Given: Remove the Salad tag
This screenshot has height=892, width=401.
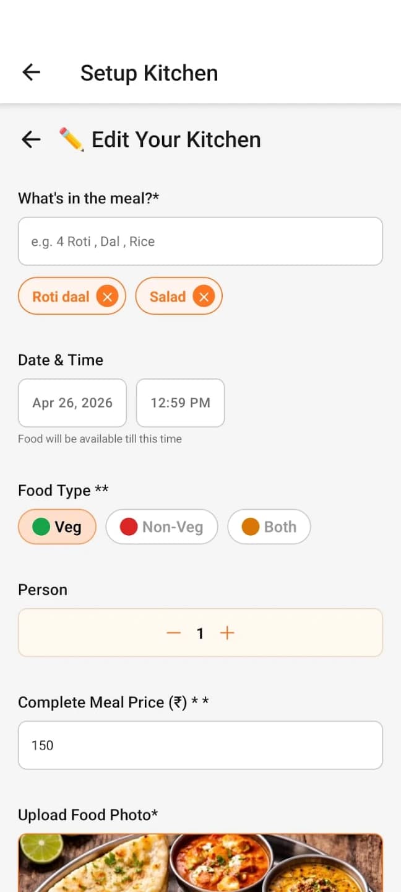Looking at the screenshot, I should tap(203, 297).
